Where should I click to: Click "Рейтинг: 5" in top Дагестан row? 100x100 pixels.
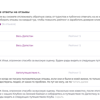coord(74,36)
